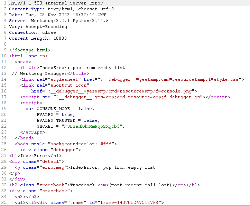Click the empty <h3></h3> tag
The image size is (250, 206).
[x=27, y=197]
